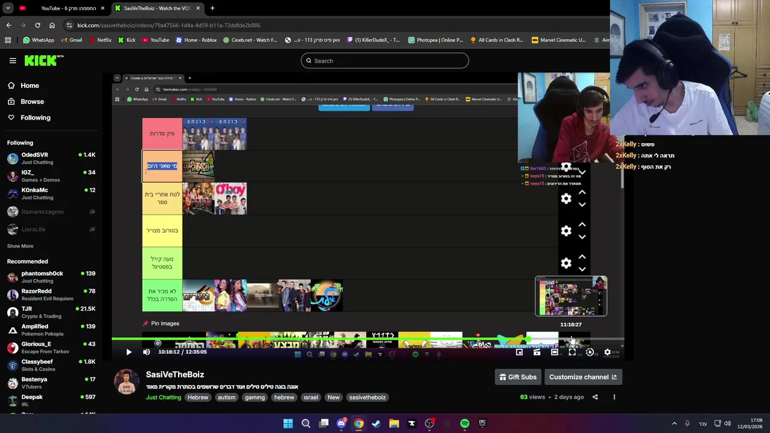Open recommended channel Amplified
Screen dimensions: 770x433
[51, 330]
